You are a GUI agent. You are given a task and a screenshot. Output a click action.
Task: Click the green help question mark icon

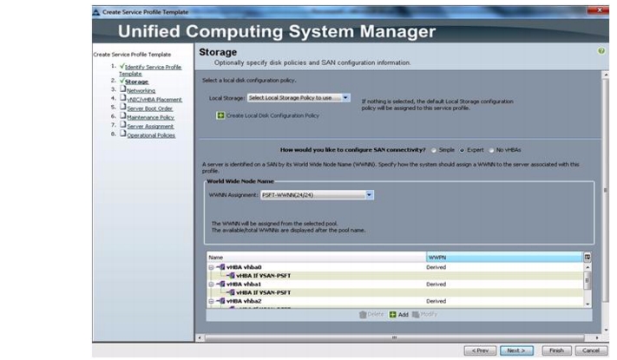tap(601, 51)
